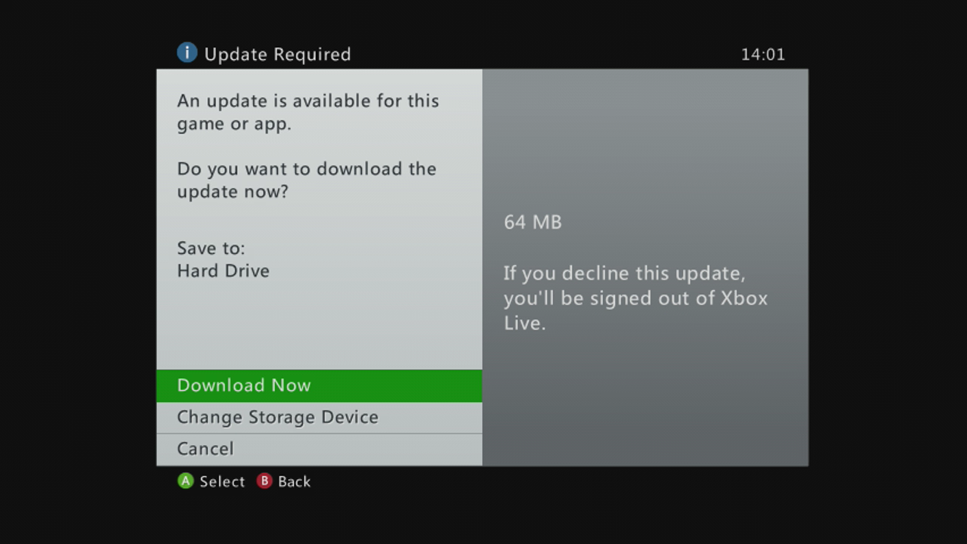This screenshot has width=967, height=544.
Task: Click the 64 MB size label
Action: (x=533, y=222)
